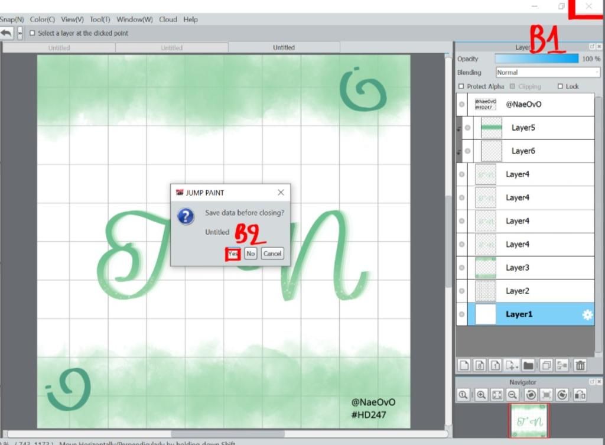
Task: Click the undo arrow in the toolbar
Action: pos(6,33)
